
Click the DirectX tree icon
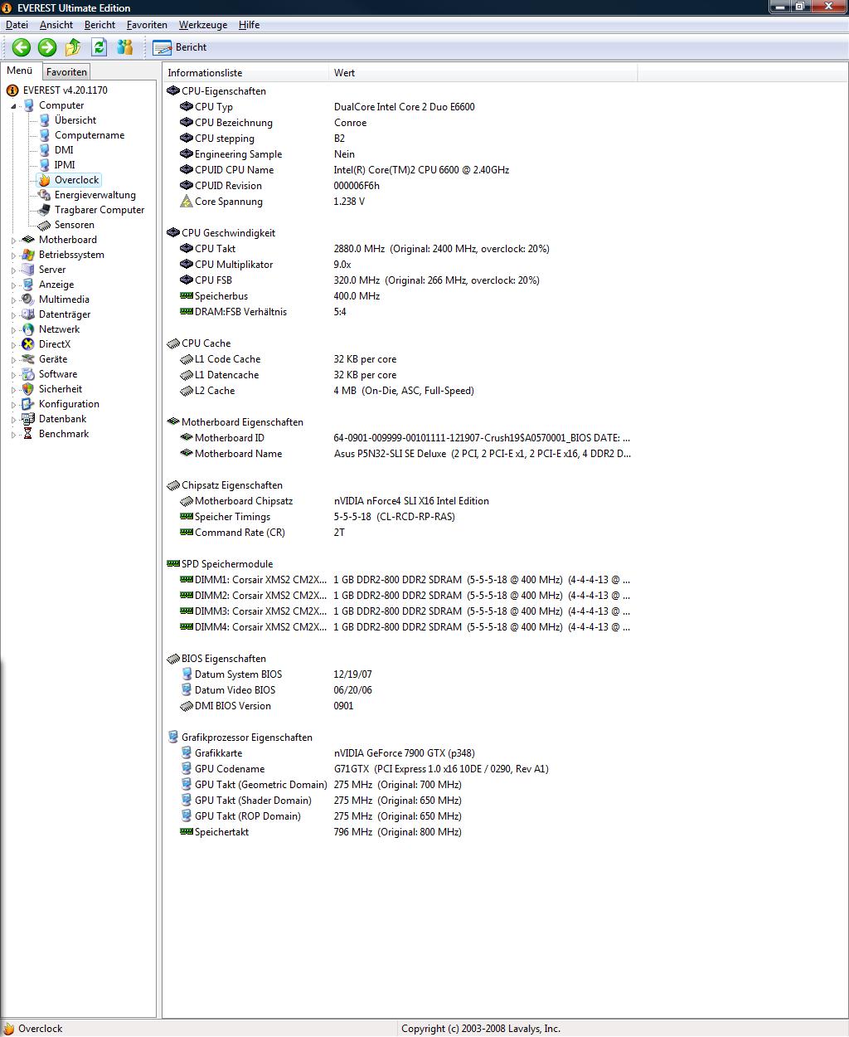click(x=29, y=344)
